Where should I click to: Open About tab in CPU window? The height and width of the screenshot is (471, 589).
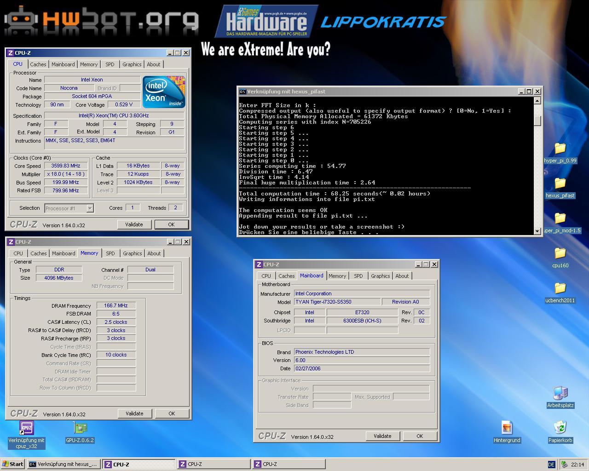point(154,64)
